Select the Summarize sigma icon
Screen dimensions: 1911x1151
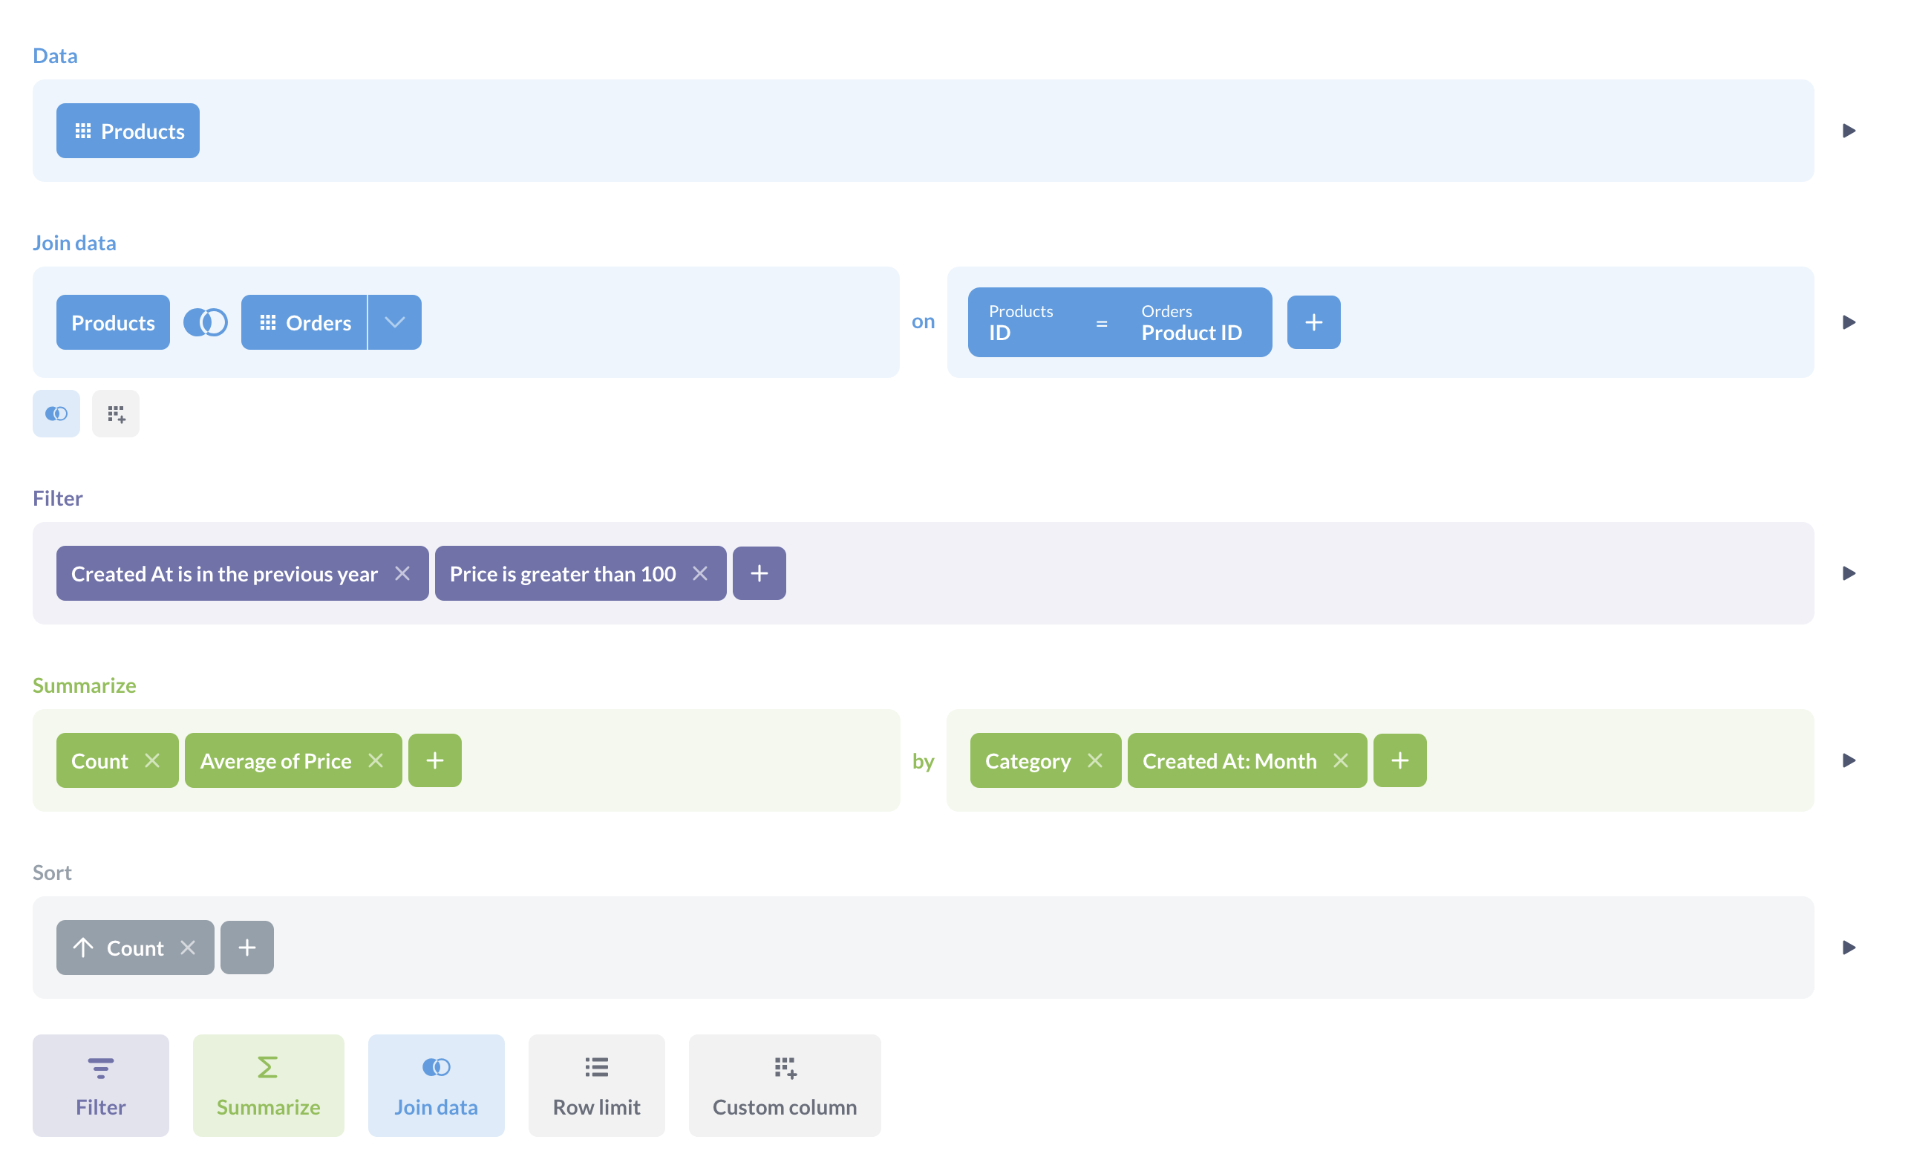(x=267, y=1066)
